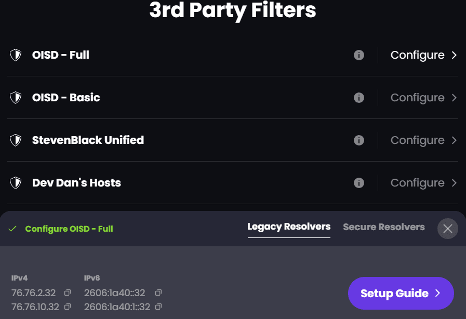This screenshot has height=319, width=466.
Task: Close the Configure OISD - Full panel
Action: click(447, 229)
